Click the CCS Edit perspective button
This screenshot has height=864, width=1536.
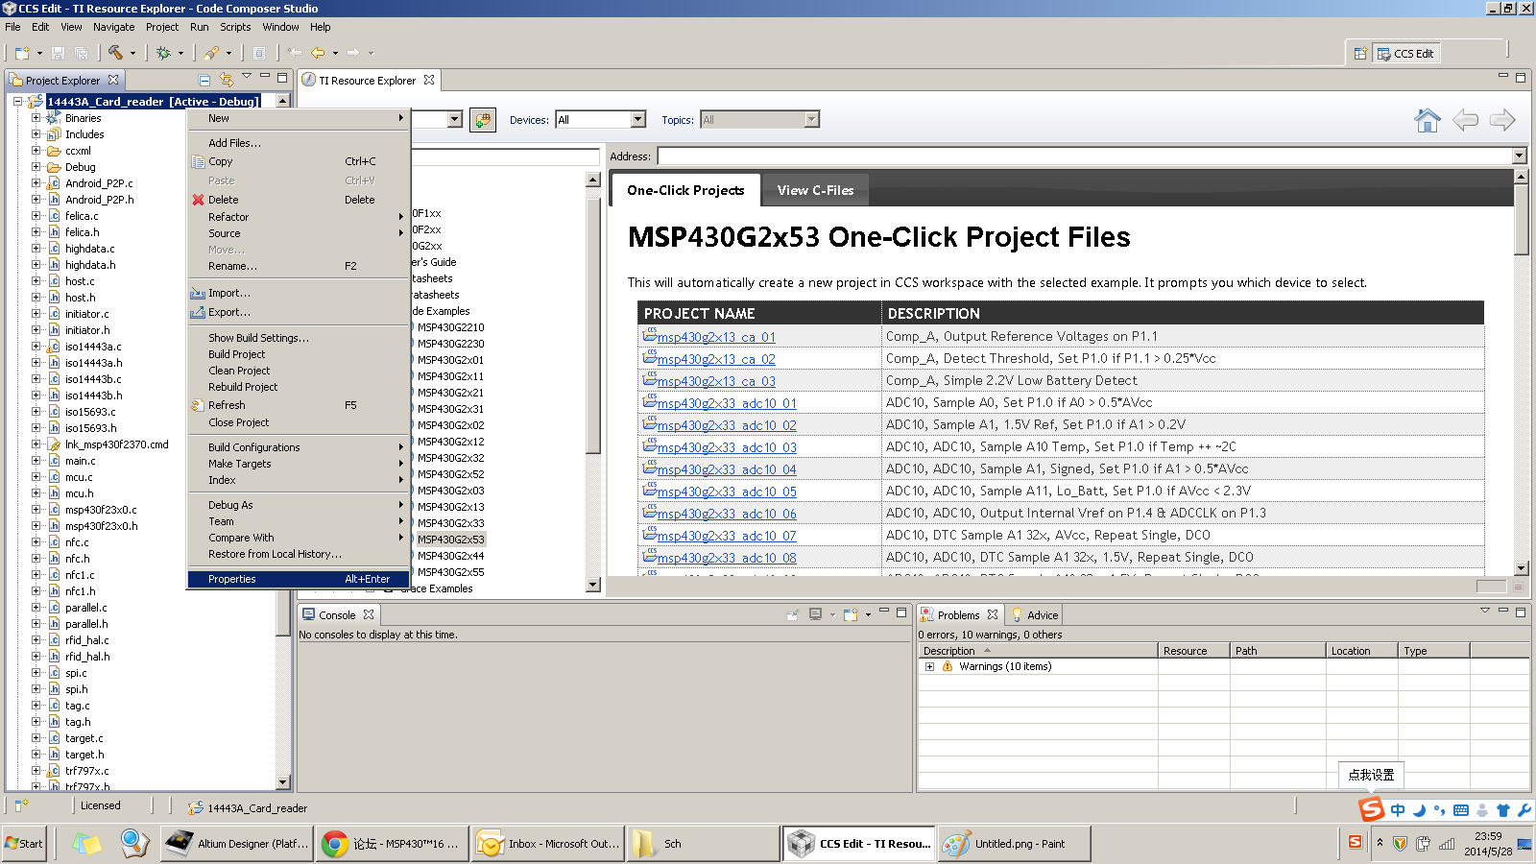point(1405,54)
